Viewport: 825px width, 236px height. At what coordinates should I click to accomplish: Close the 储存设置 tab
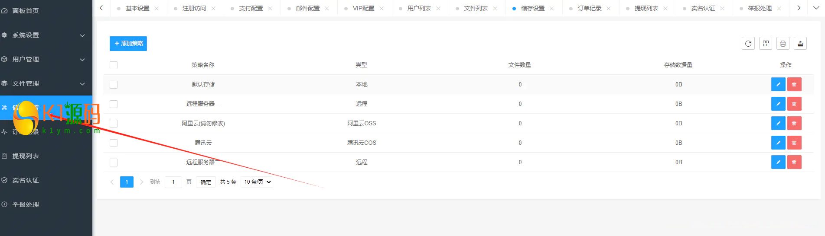552,9
